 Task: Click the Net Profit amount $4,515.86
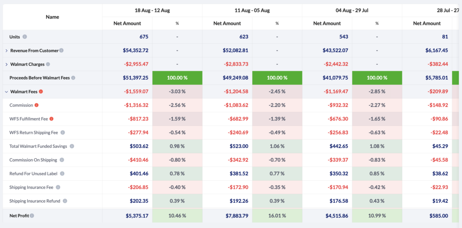coord(337,216)
